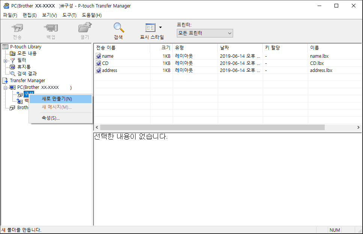Click the left scroll arrow of list
Screen dimensions: 363x234
pos(97,127)
